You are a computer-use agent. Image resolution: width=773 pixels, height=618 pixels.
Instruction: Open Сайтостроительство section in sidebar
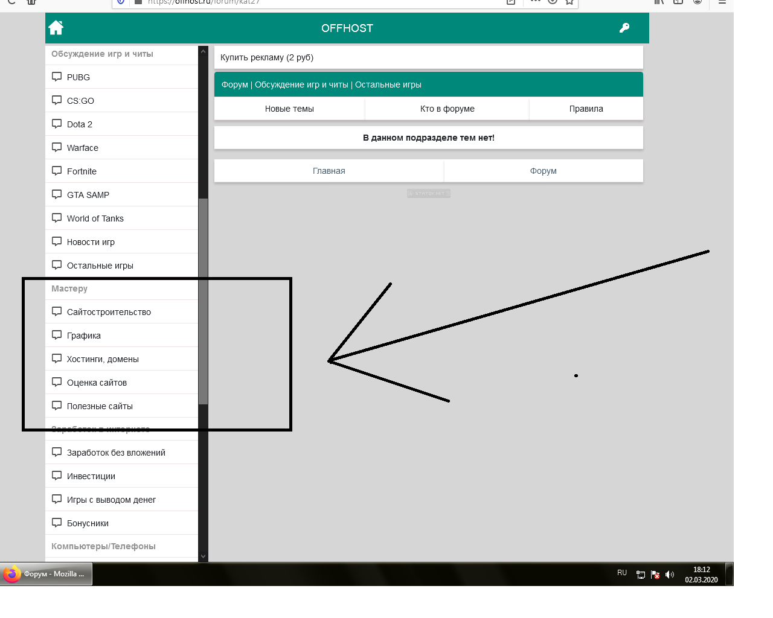click(109, 312)
